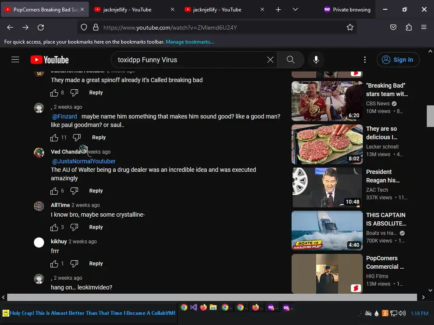Open the Boats vs Haulover 4:40 thumbnail
Image resolution: width=434 pixels, height=325 pixels.
tap(327, 231)
